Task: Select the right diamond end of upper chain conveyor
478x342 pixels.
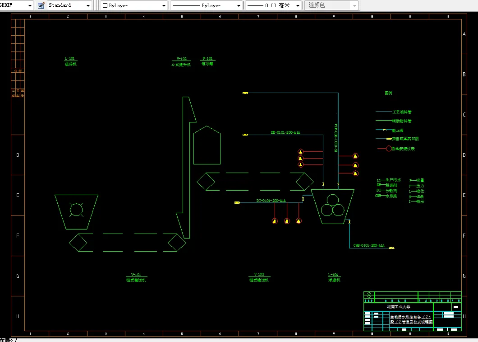Action: tap(304, 181)
